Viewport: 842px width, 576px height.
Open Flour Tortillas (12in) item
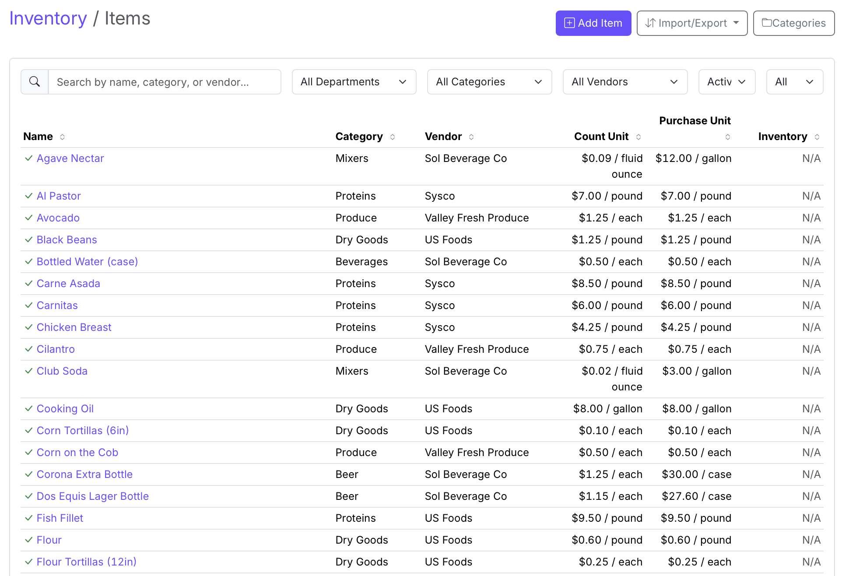tap(87, 562)
